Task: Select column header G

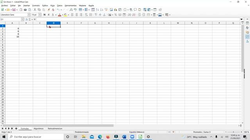Action: [x=95, y=23]
